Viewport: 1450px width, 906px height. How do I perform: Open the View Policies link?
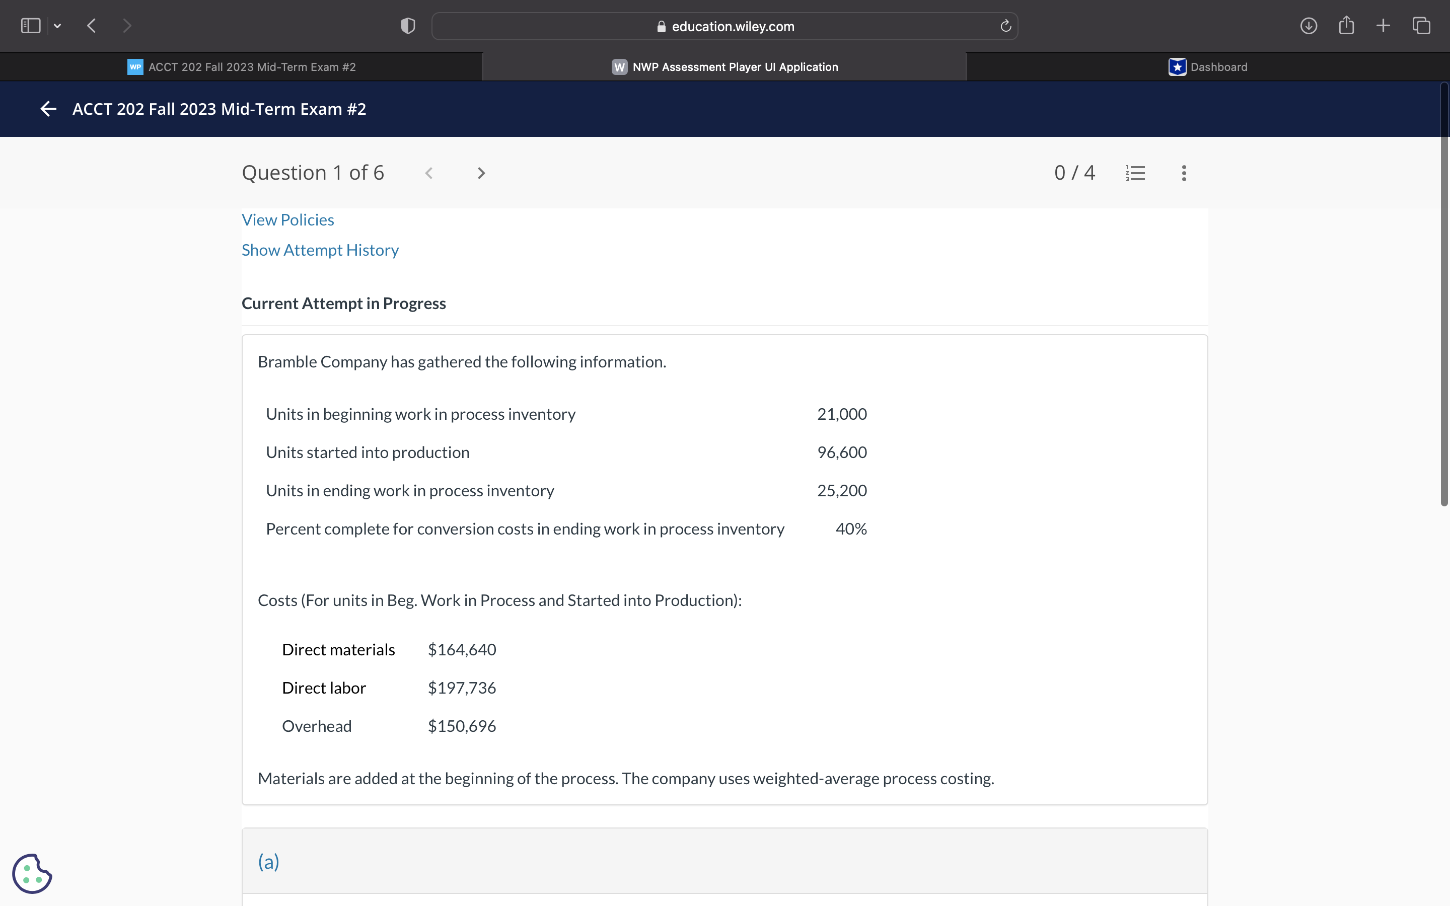point(287,220)
